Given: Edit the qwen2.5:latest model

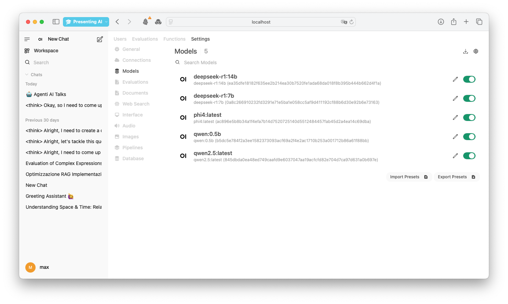Looking at the screenshot, I should (x=455, y=156).
